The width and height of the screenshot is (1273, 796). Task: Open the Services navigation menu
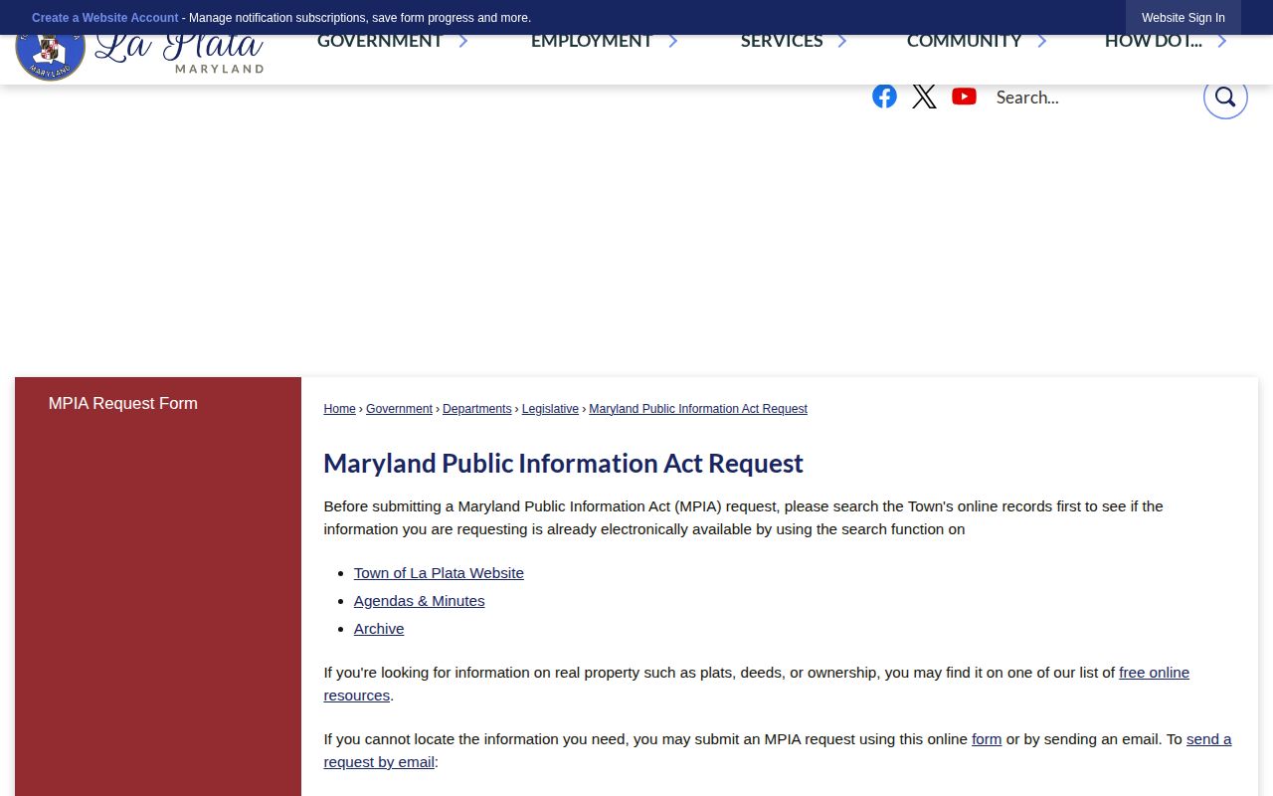coord(782,41)
